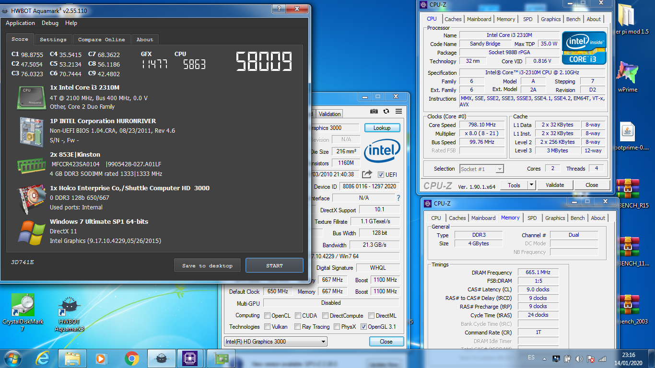Click the Intel logo in GPU-Z
This screenshot has width=655, height=368.
pos(382,151)
